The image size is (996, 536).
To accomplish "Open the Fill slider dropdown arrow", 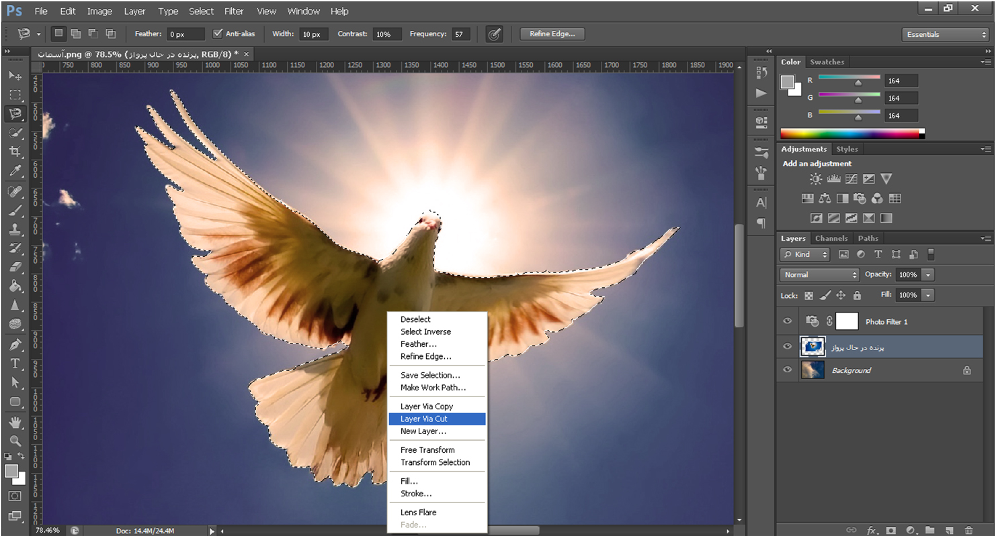I will pos(928,295).
